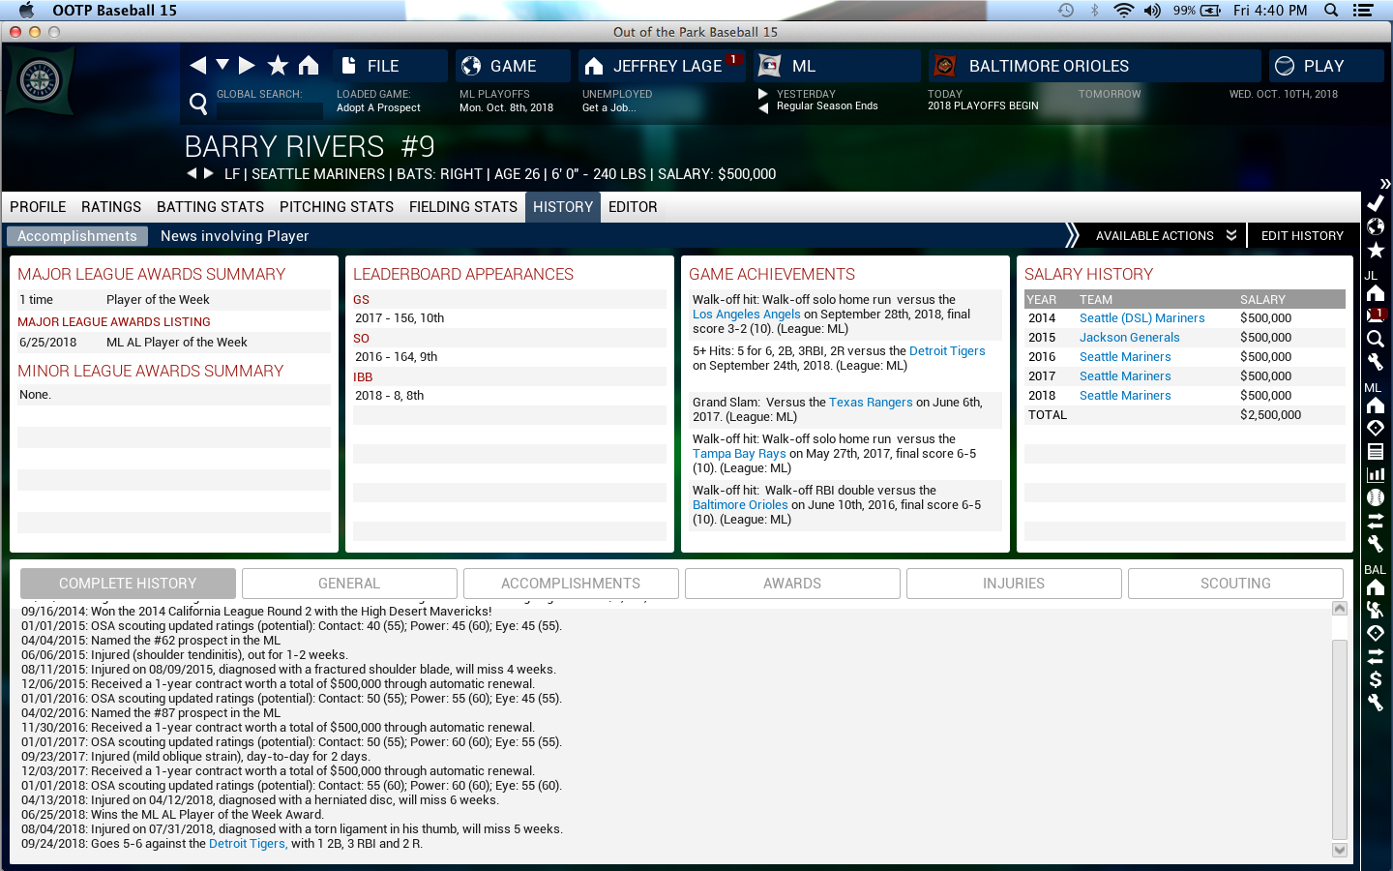Go back using the left navigation arrow beside FILE
This screenshot has height=871, width=1393.
tap(198, 65)
